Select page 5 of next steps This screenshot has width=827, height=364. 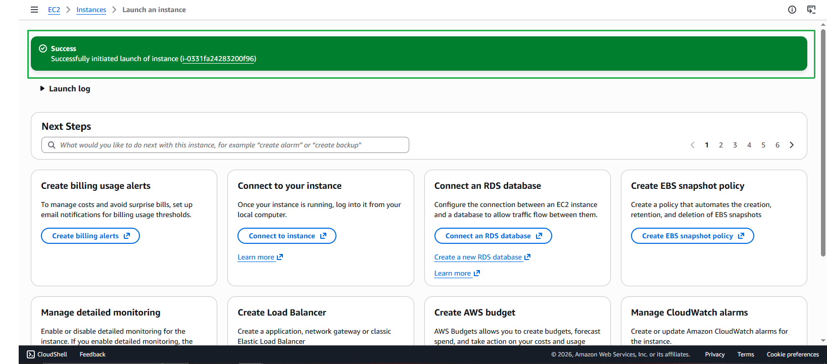click(763, 145)
